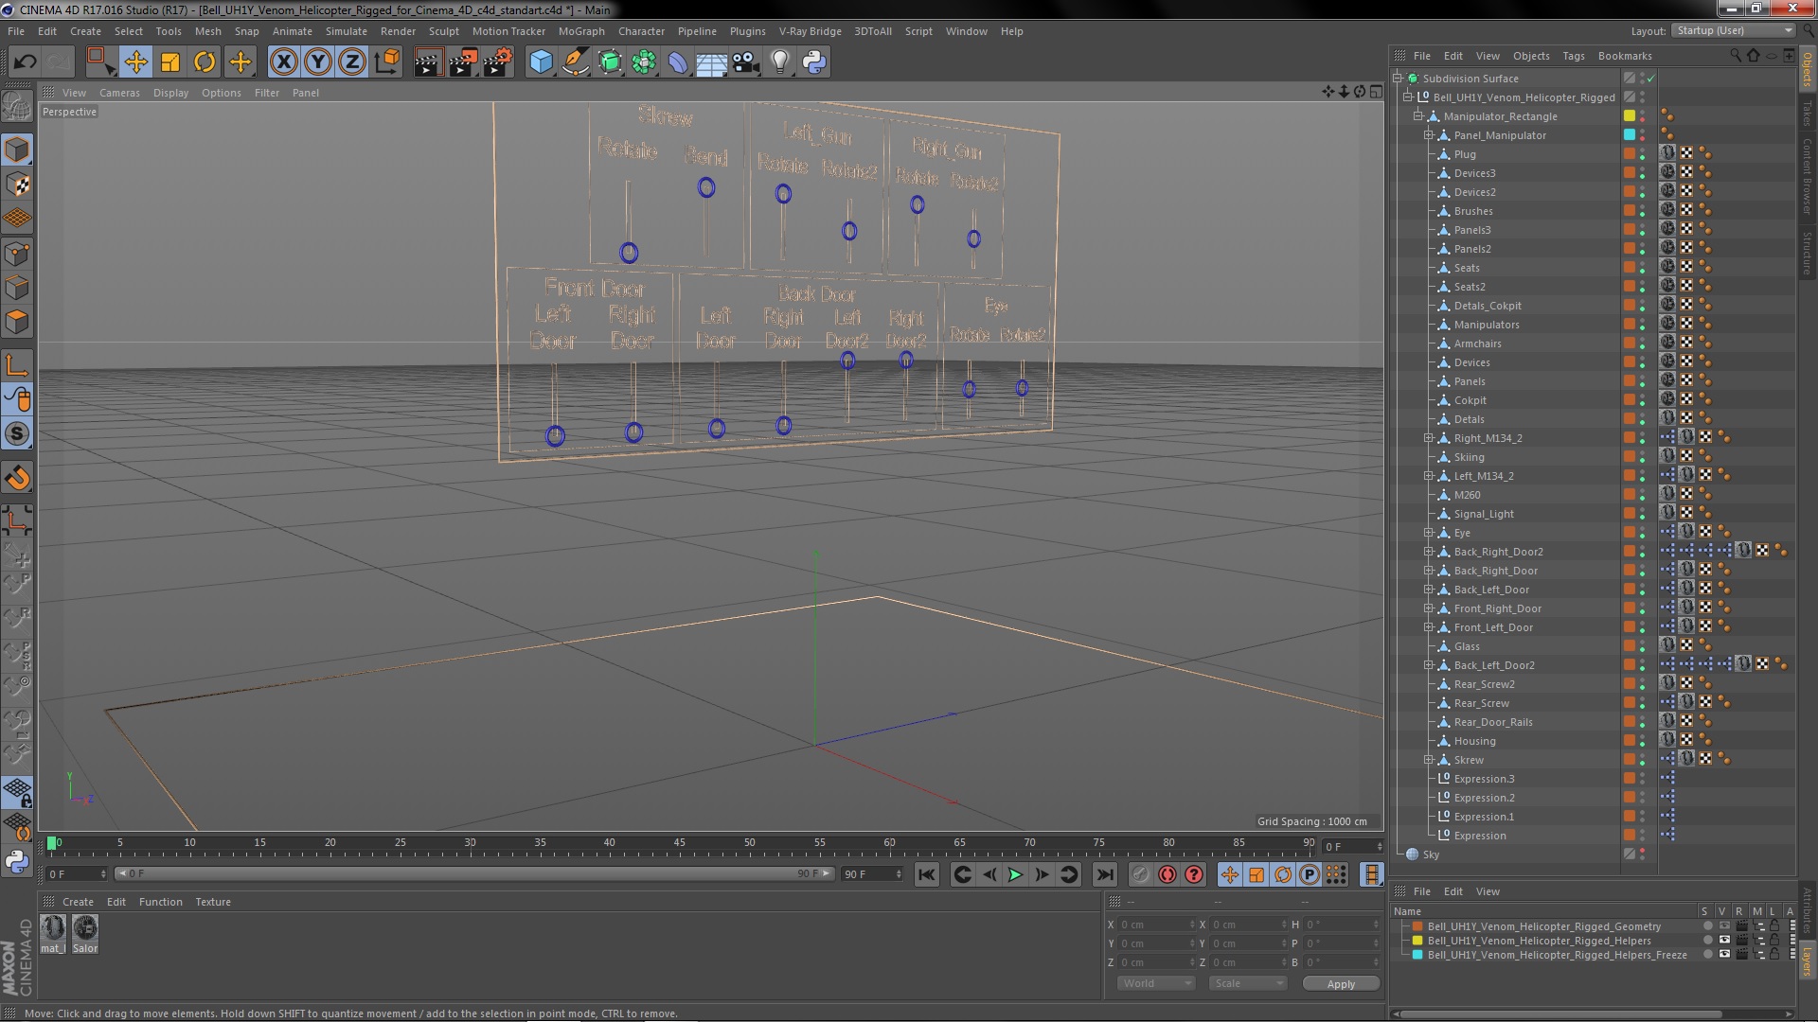Toggle Y axis lock
This screenshot has width=1818, height=1022.
point(318,62)
